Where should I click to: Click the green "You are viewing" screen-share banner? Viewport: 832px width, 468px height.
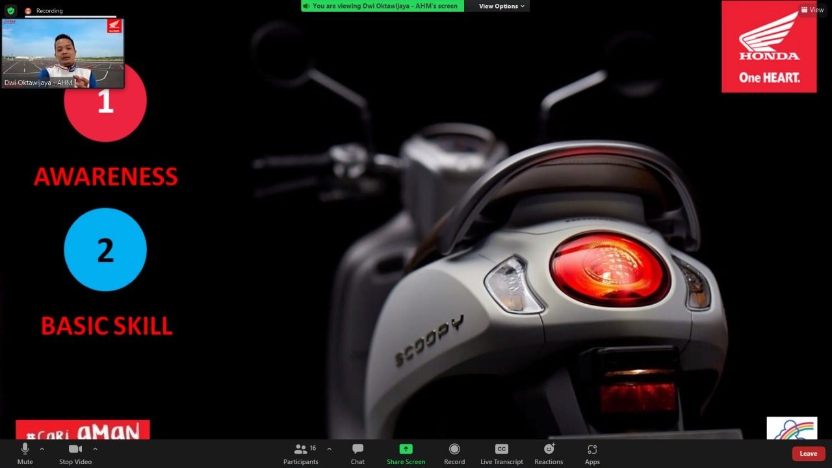tap(382, 6)
